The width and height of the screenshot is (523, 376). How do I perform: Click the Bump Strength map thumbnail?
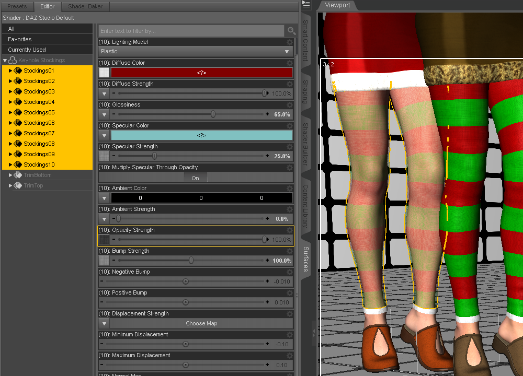pos(104,261)
